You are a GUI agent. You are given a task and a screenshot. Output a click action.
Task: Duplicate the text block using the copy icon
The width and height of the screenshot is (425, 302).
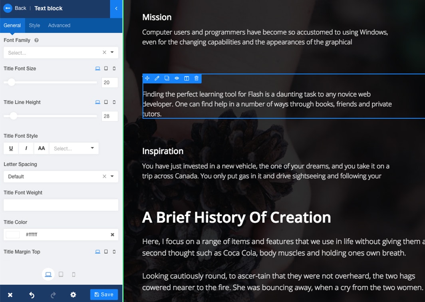167,78
